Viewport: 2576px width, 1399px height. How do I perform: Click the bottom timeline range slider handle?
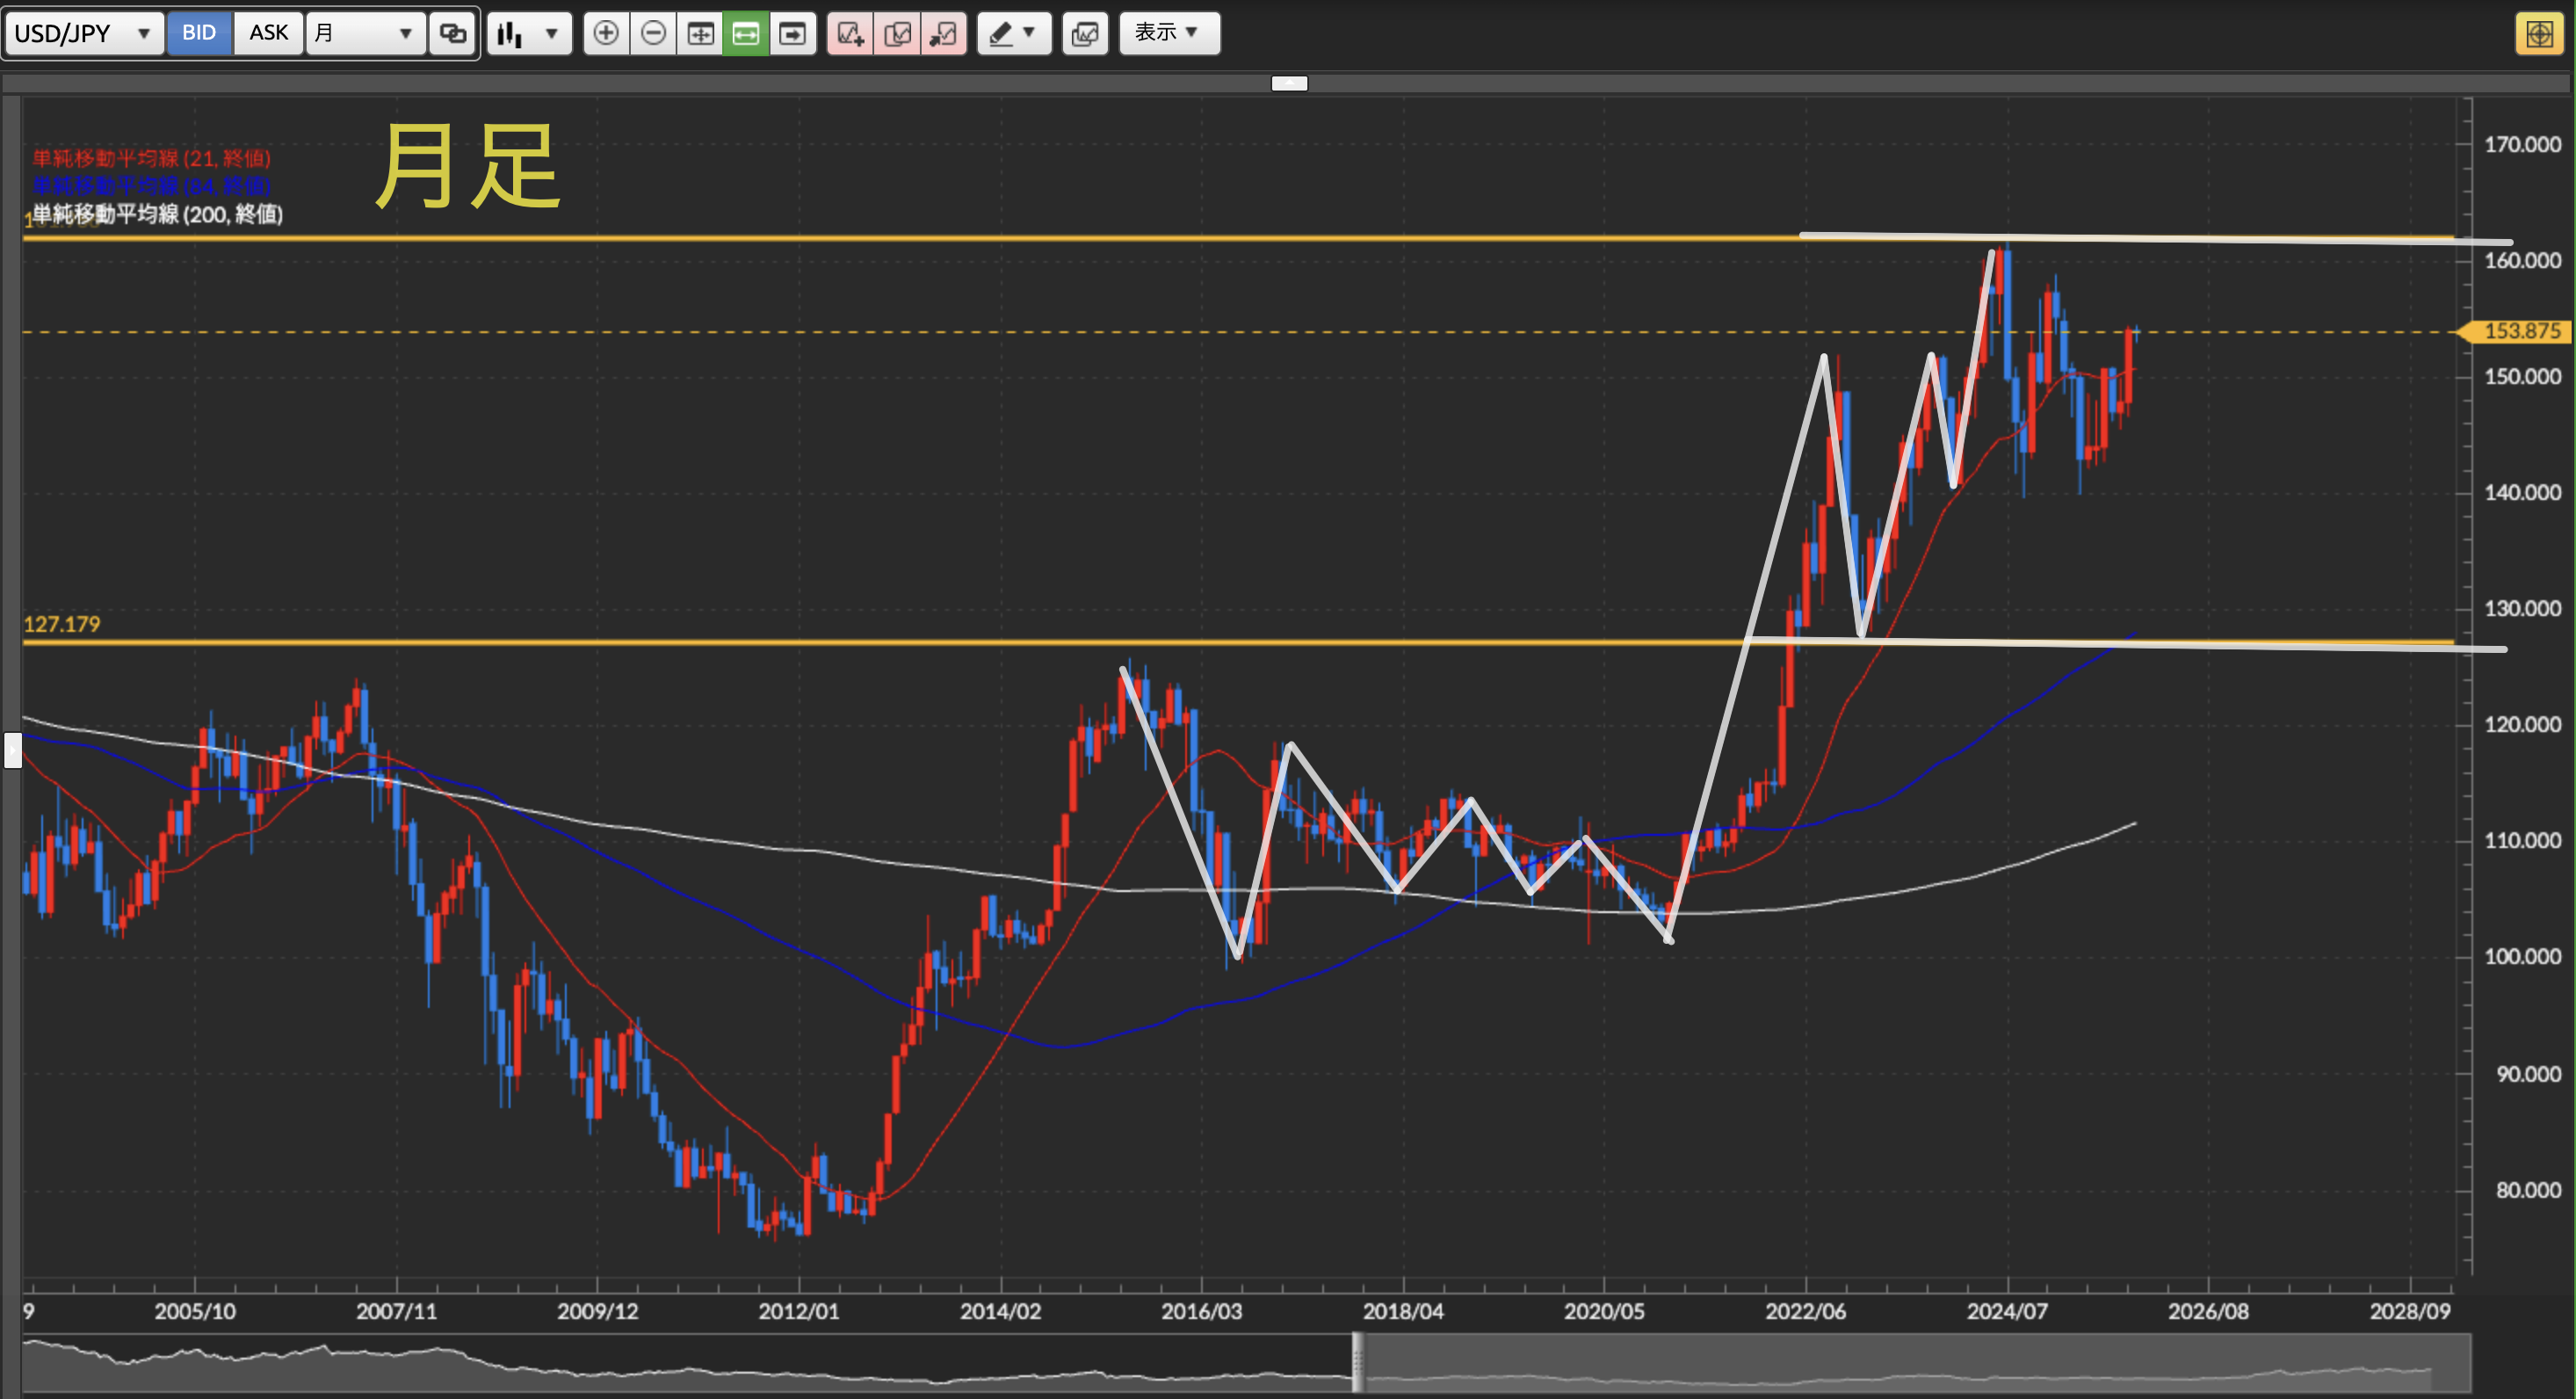(1357, 1362)
